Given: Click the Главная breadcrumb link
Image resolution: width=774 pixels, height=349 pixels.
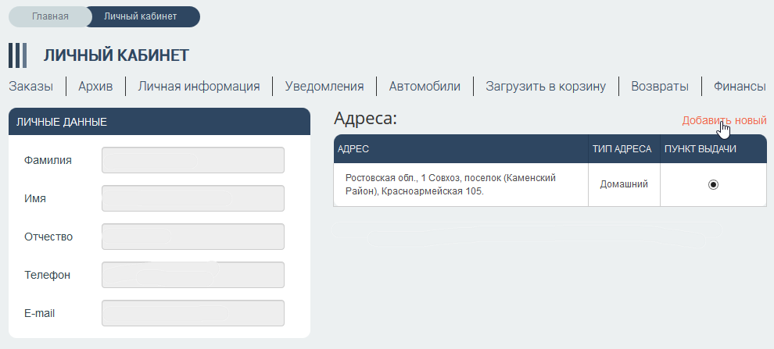Looking at the screenshot, I should pos(50,16).
